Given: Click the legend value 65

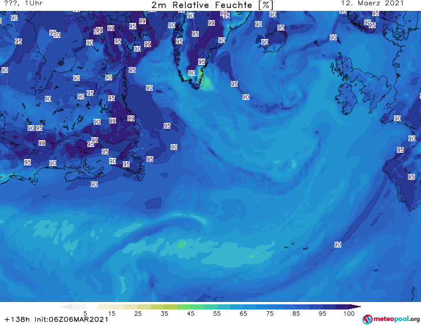Looking at the screenshot, I should click(244, 314).
